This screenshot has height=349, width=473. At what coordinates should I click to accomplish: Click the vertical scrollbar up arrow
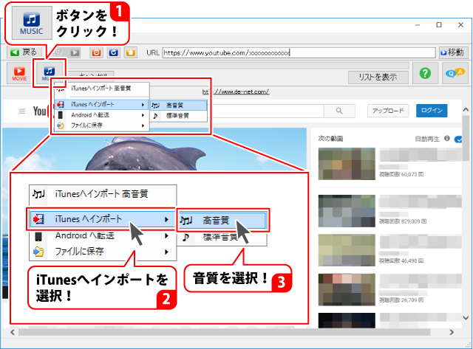pos(466,110)
